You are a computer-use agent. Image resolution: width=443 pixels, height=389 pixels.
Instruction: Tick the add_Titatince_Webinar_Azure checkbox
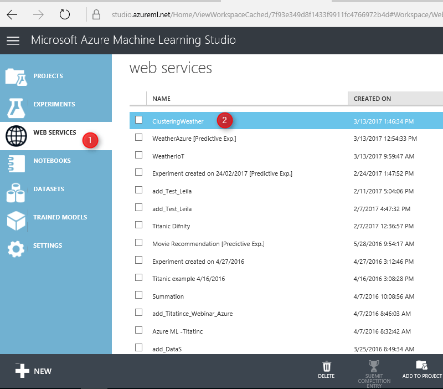pos(139,313)
